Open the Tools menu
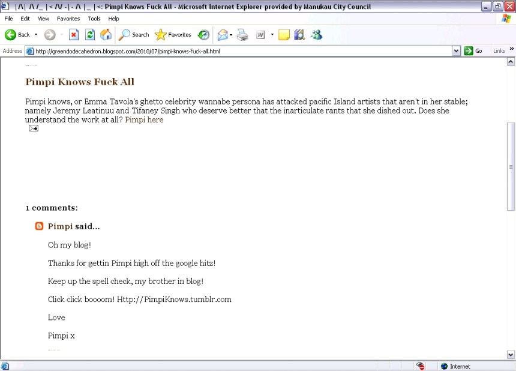Viewport: 516px width, 371px height. coord(94,19)
